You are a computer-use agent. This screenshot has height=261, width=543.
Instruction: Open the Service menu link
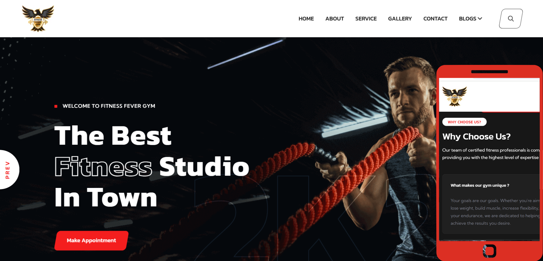point(366,19)
